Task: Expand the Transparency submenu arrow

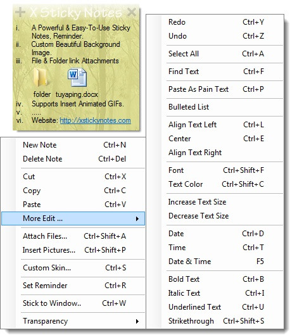Action: (x=137, y=321)
